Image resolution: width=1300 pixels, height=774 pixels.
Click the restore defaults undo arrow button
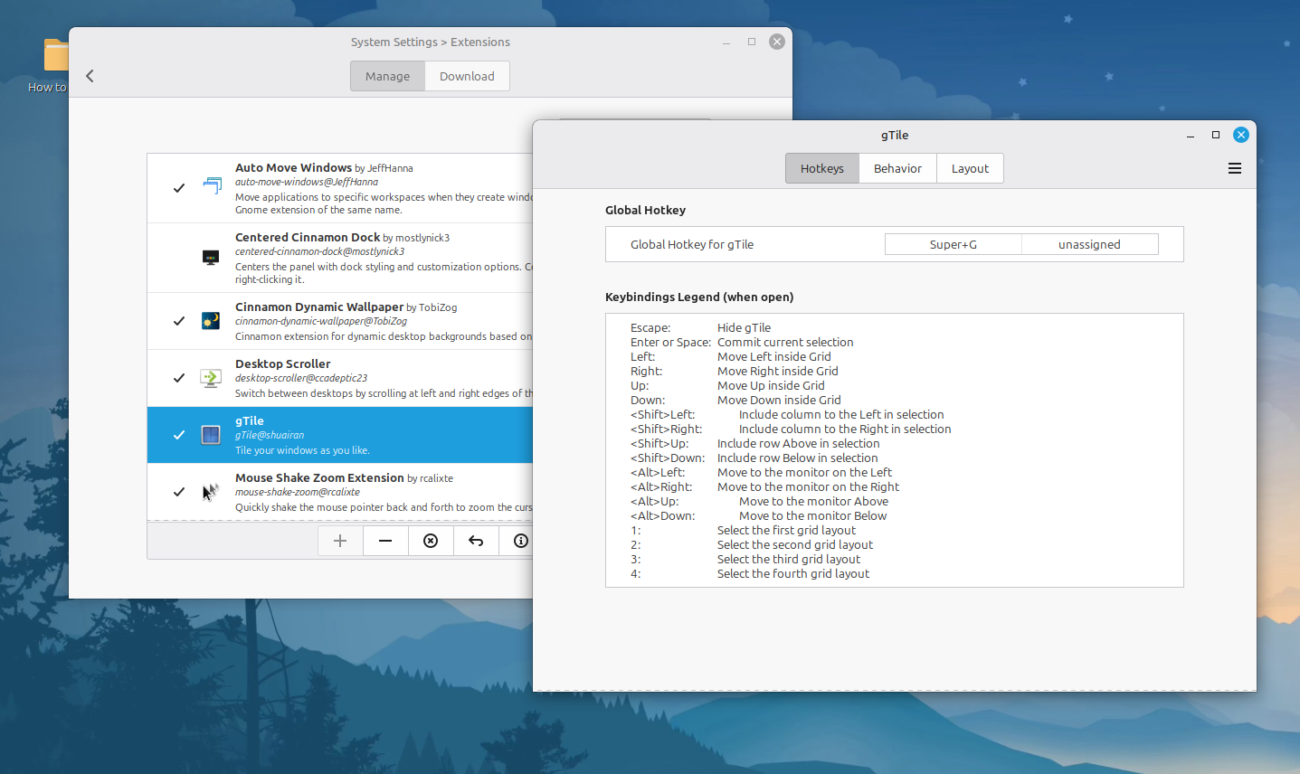[476, 541]
